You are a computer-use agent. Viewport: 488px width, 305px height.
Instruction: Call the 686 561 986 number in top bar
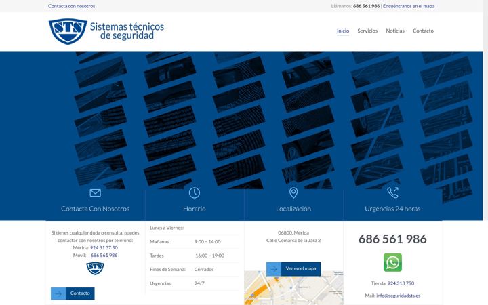[366, 6]
